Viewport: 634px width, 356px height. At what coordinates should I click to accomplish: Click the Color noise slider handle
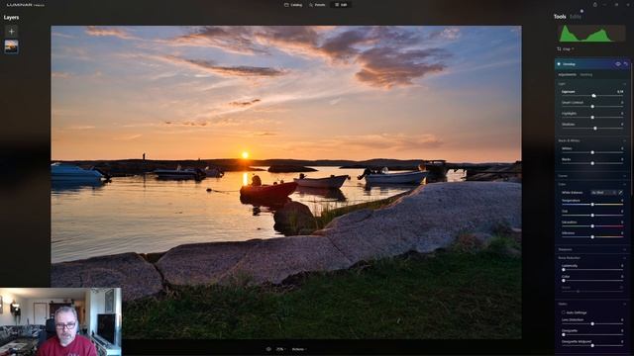pyautogui.click(x=564, y=281)
